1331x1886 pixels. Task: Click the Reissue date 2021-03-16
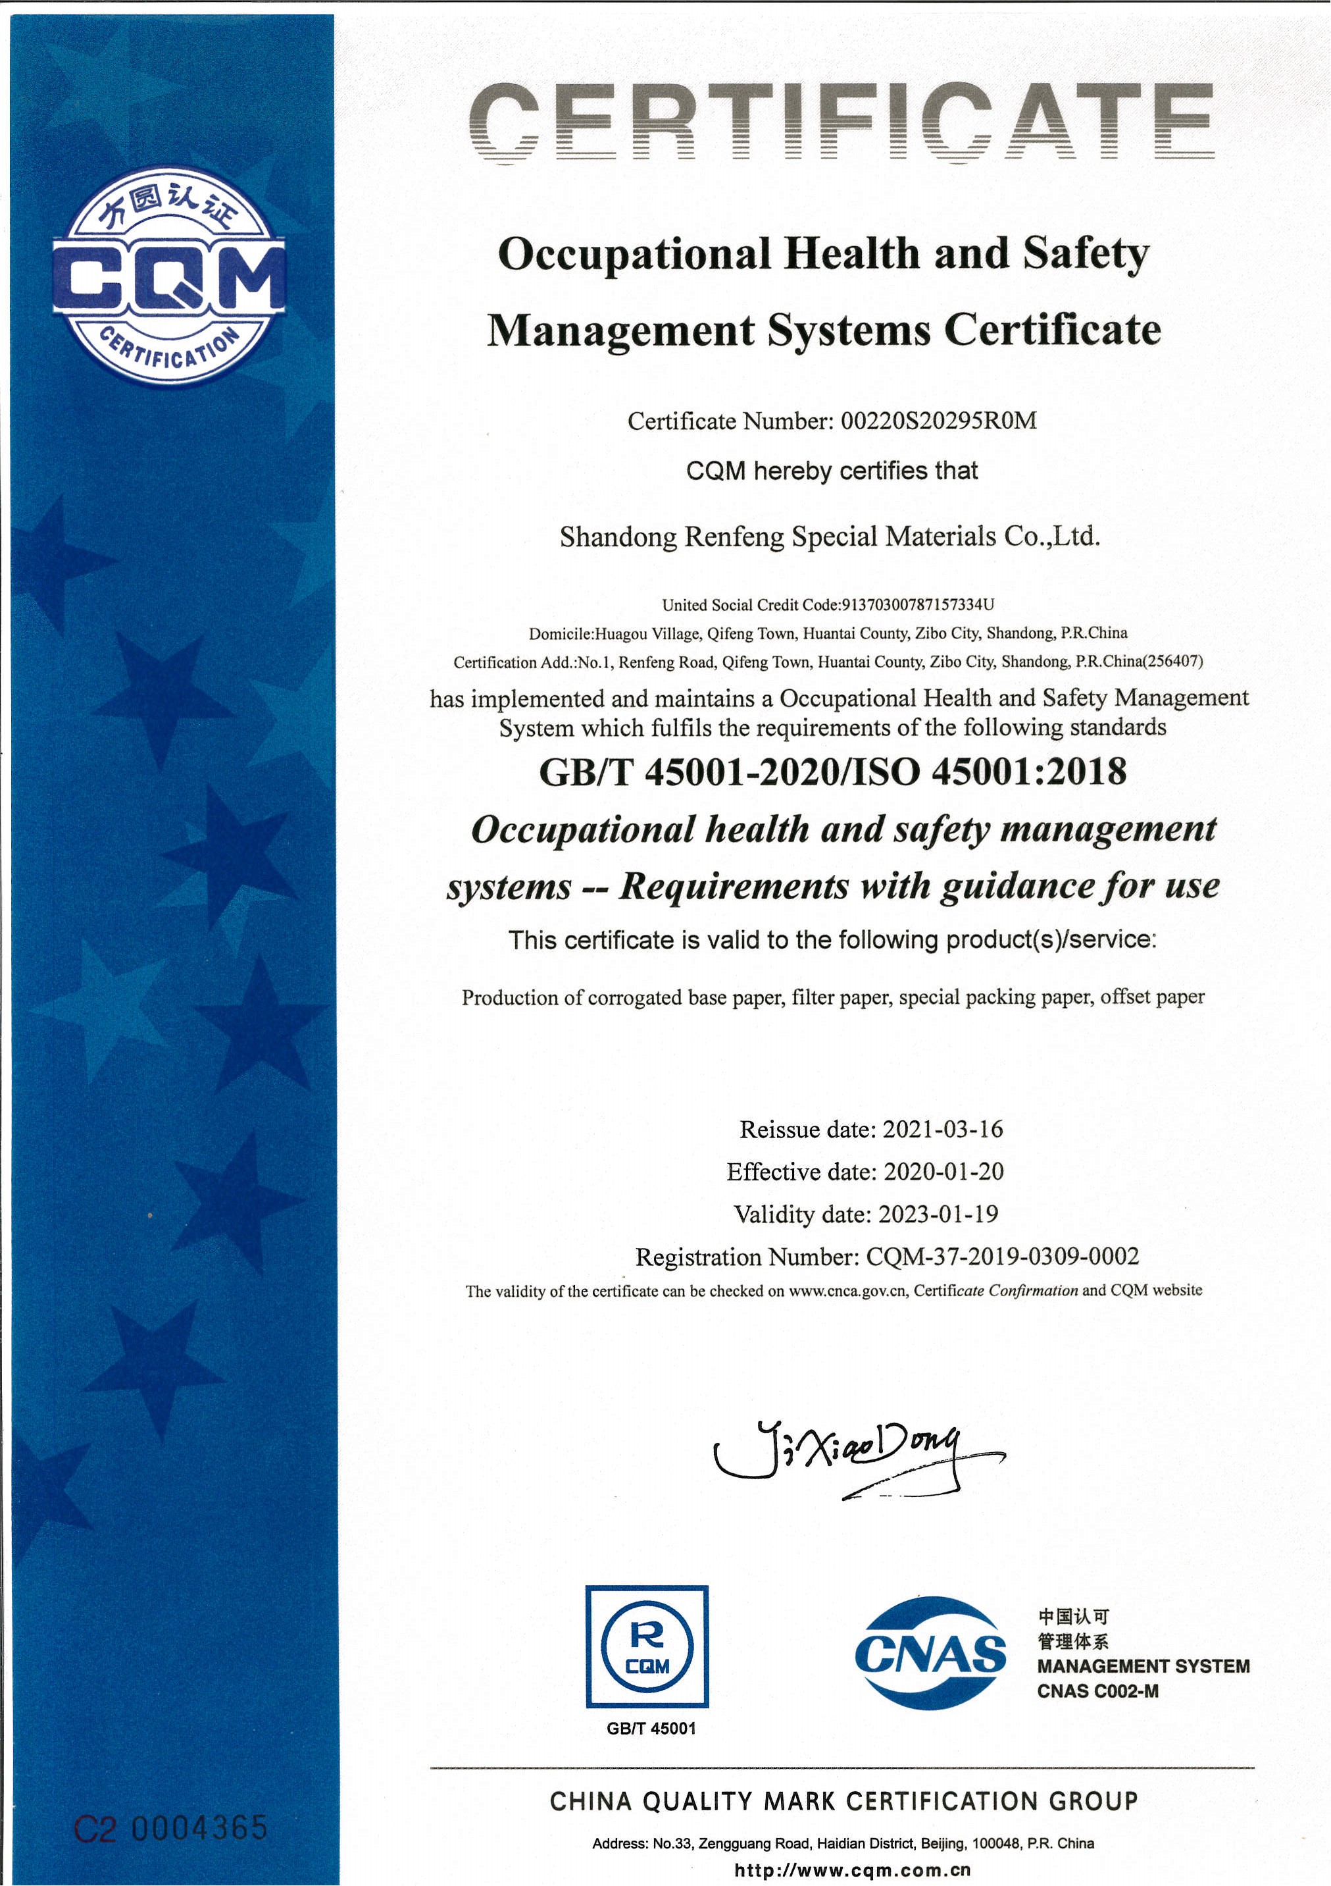click(x=870, y=1129)
